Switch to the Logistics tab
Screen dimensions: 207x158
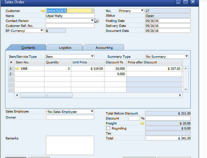[65, 48]
